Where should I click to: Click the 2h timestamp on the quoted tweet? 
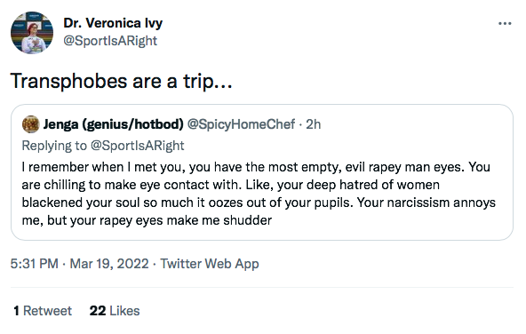coord(314,124)
